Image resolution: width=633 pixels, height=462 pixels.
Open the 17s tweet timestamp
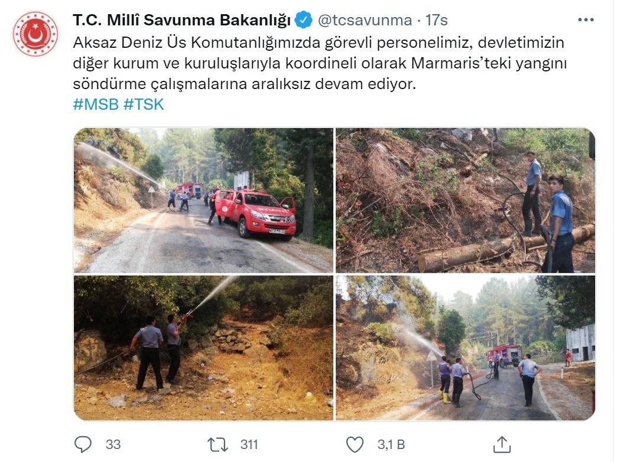436,20
